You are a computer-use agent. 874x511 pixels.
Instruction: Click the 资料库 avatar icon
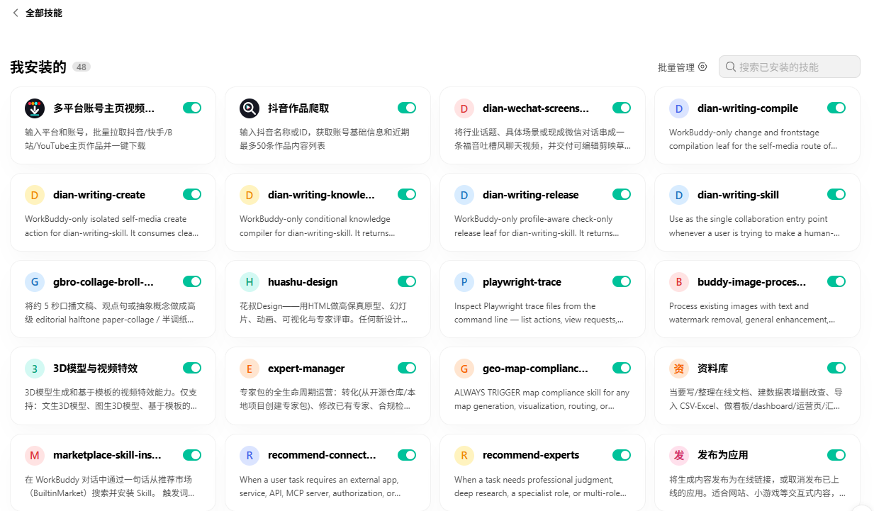[679, 369]
